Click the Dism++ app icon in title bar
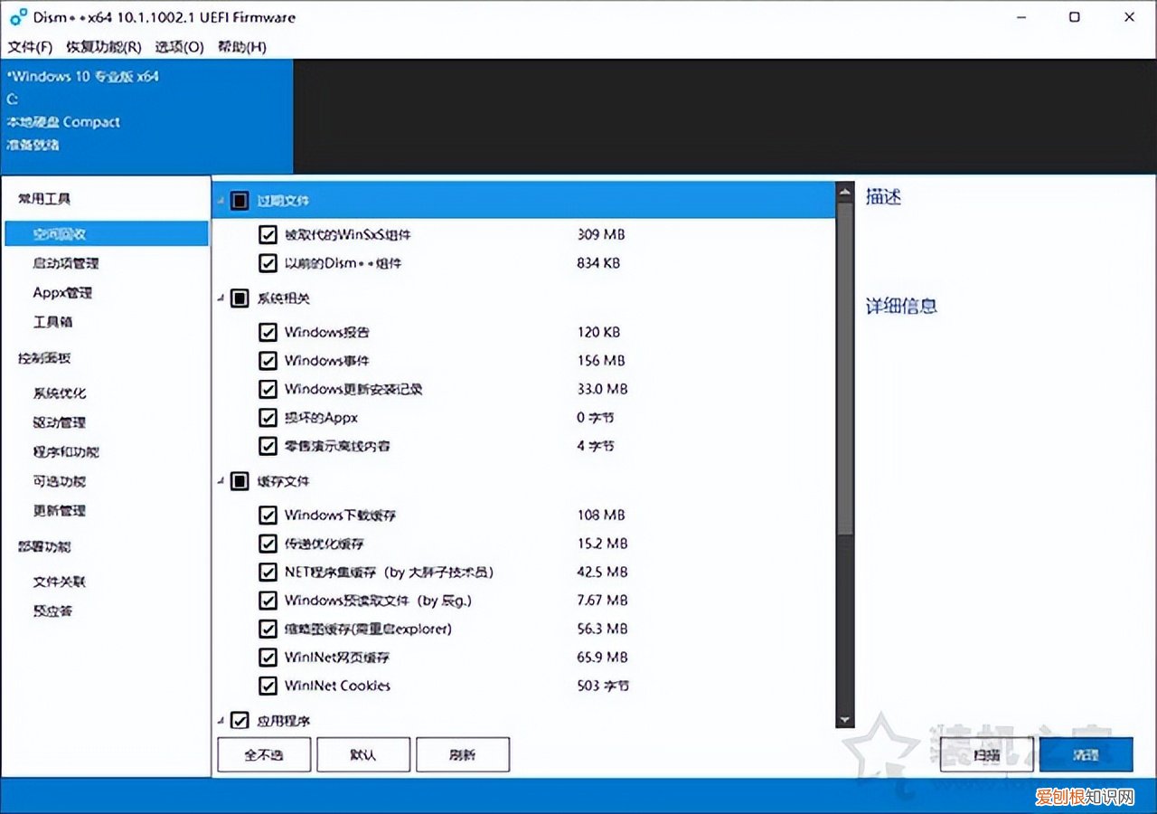The image size is (1157, 814). (x=18, y=16)
